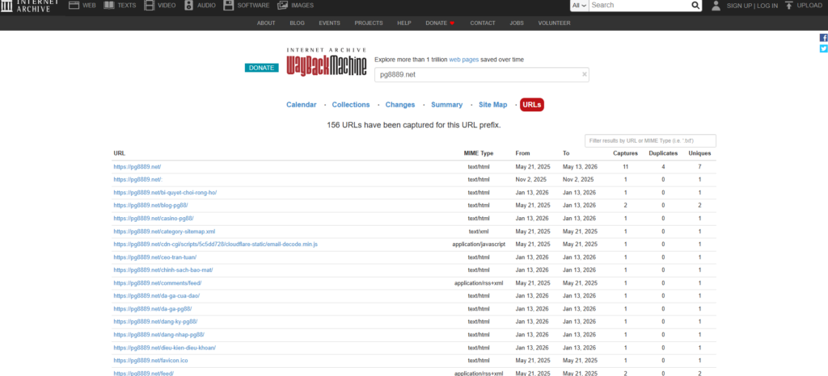
Task: Open the Audio speaker icon
Action: coord(189,6)
